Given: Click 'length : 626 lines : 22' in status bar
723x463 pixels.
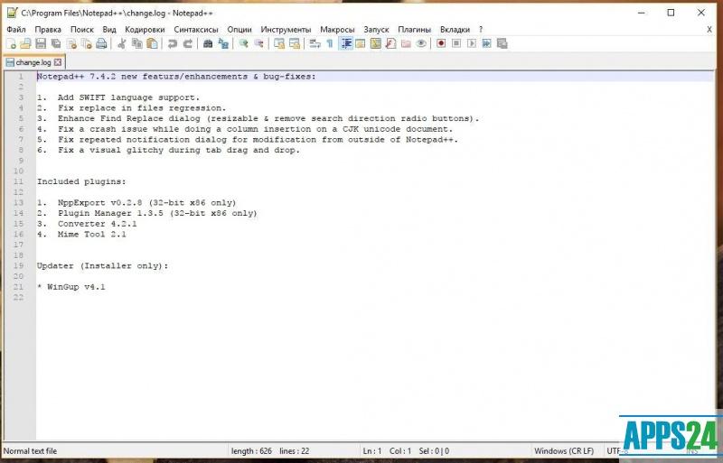Looking at the screenshot, I should tap(270, 451).
